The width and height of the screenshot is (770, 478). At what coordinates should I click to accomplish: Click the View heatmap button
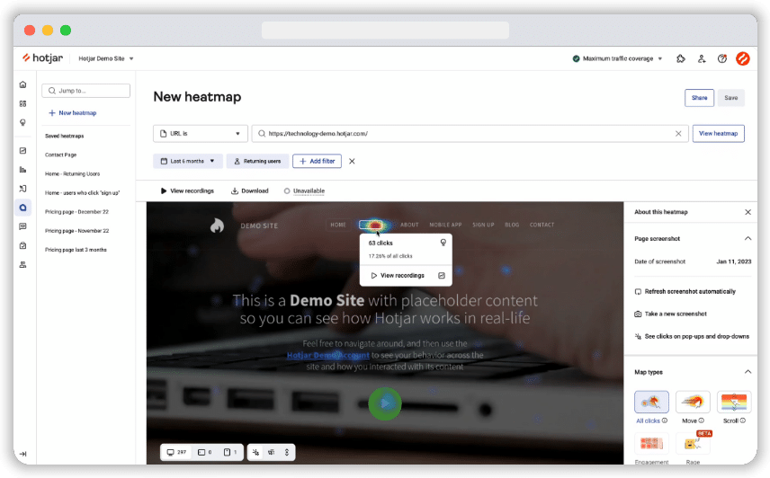coord(718,133)
